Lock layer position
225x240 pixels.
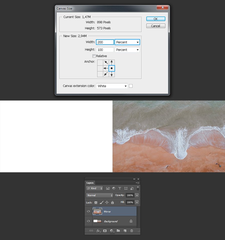pyautogui.click(x=107, y=202)
